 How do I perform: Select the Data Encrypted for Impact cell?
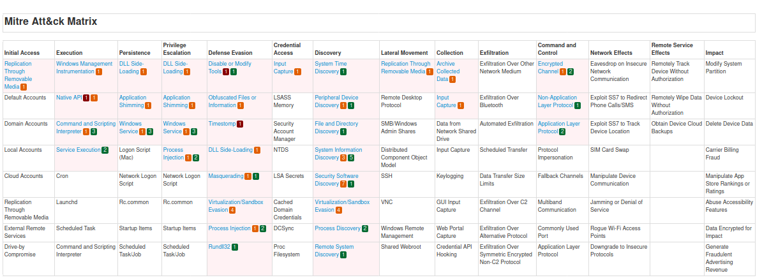731,232
